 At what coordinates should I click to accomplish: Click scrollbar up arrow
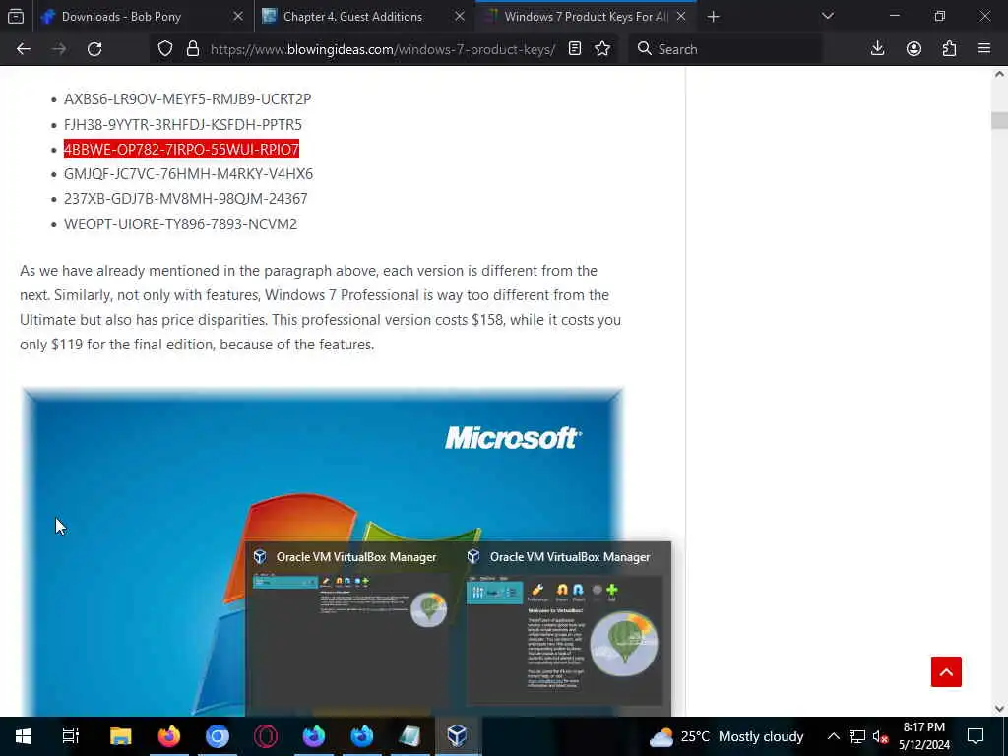999,75
